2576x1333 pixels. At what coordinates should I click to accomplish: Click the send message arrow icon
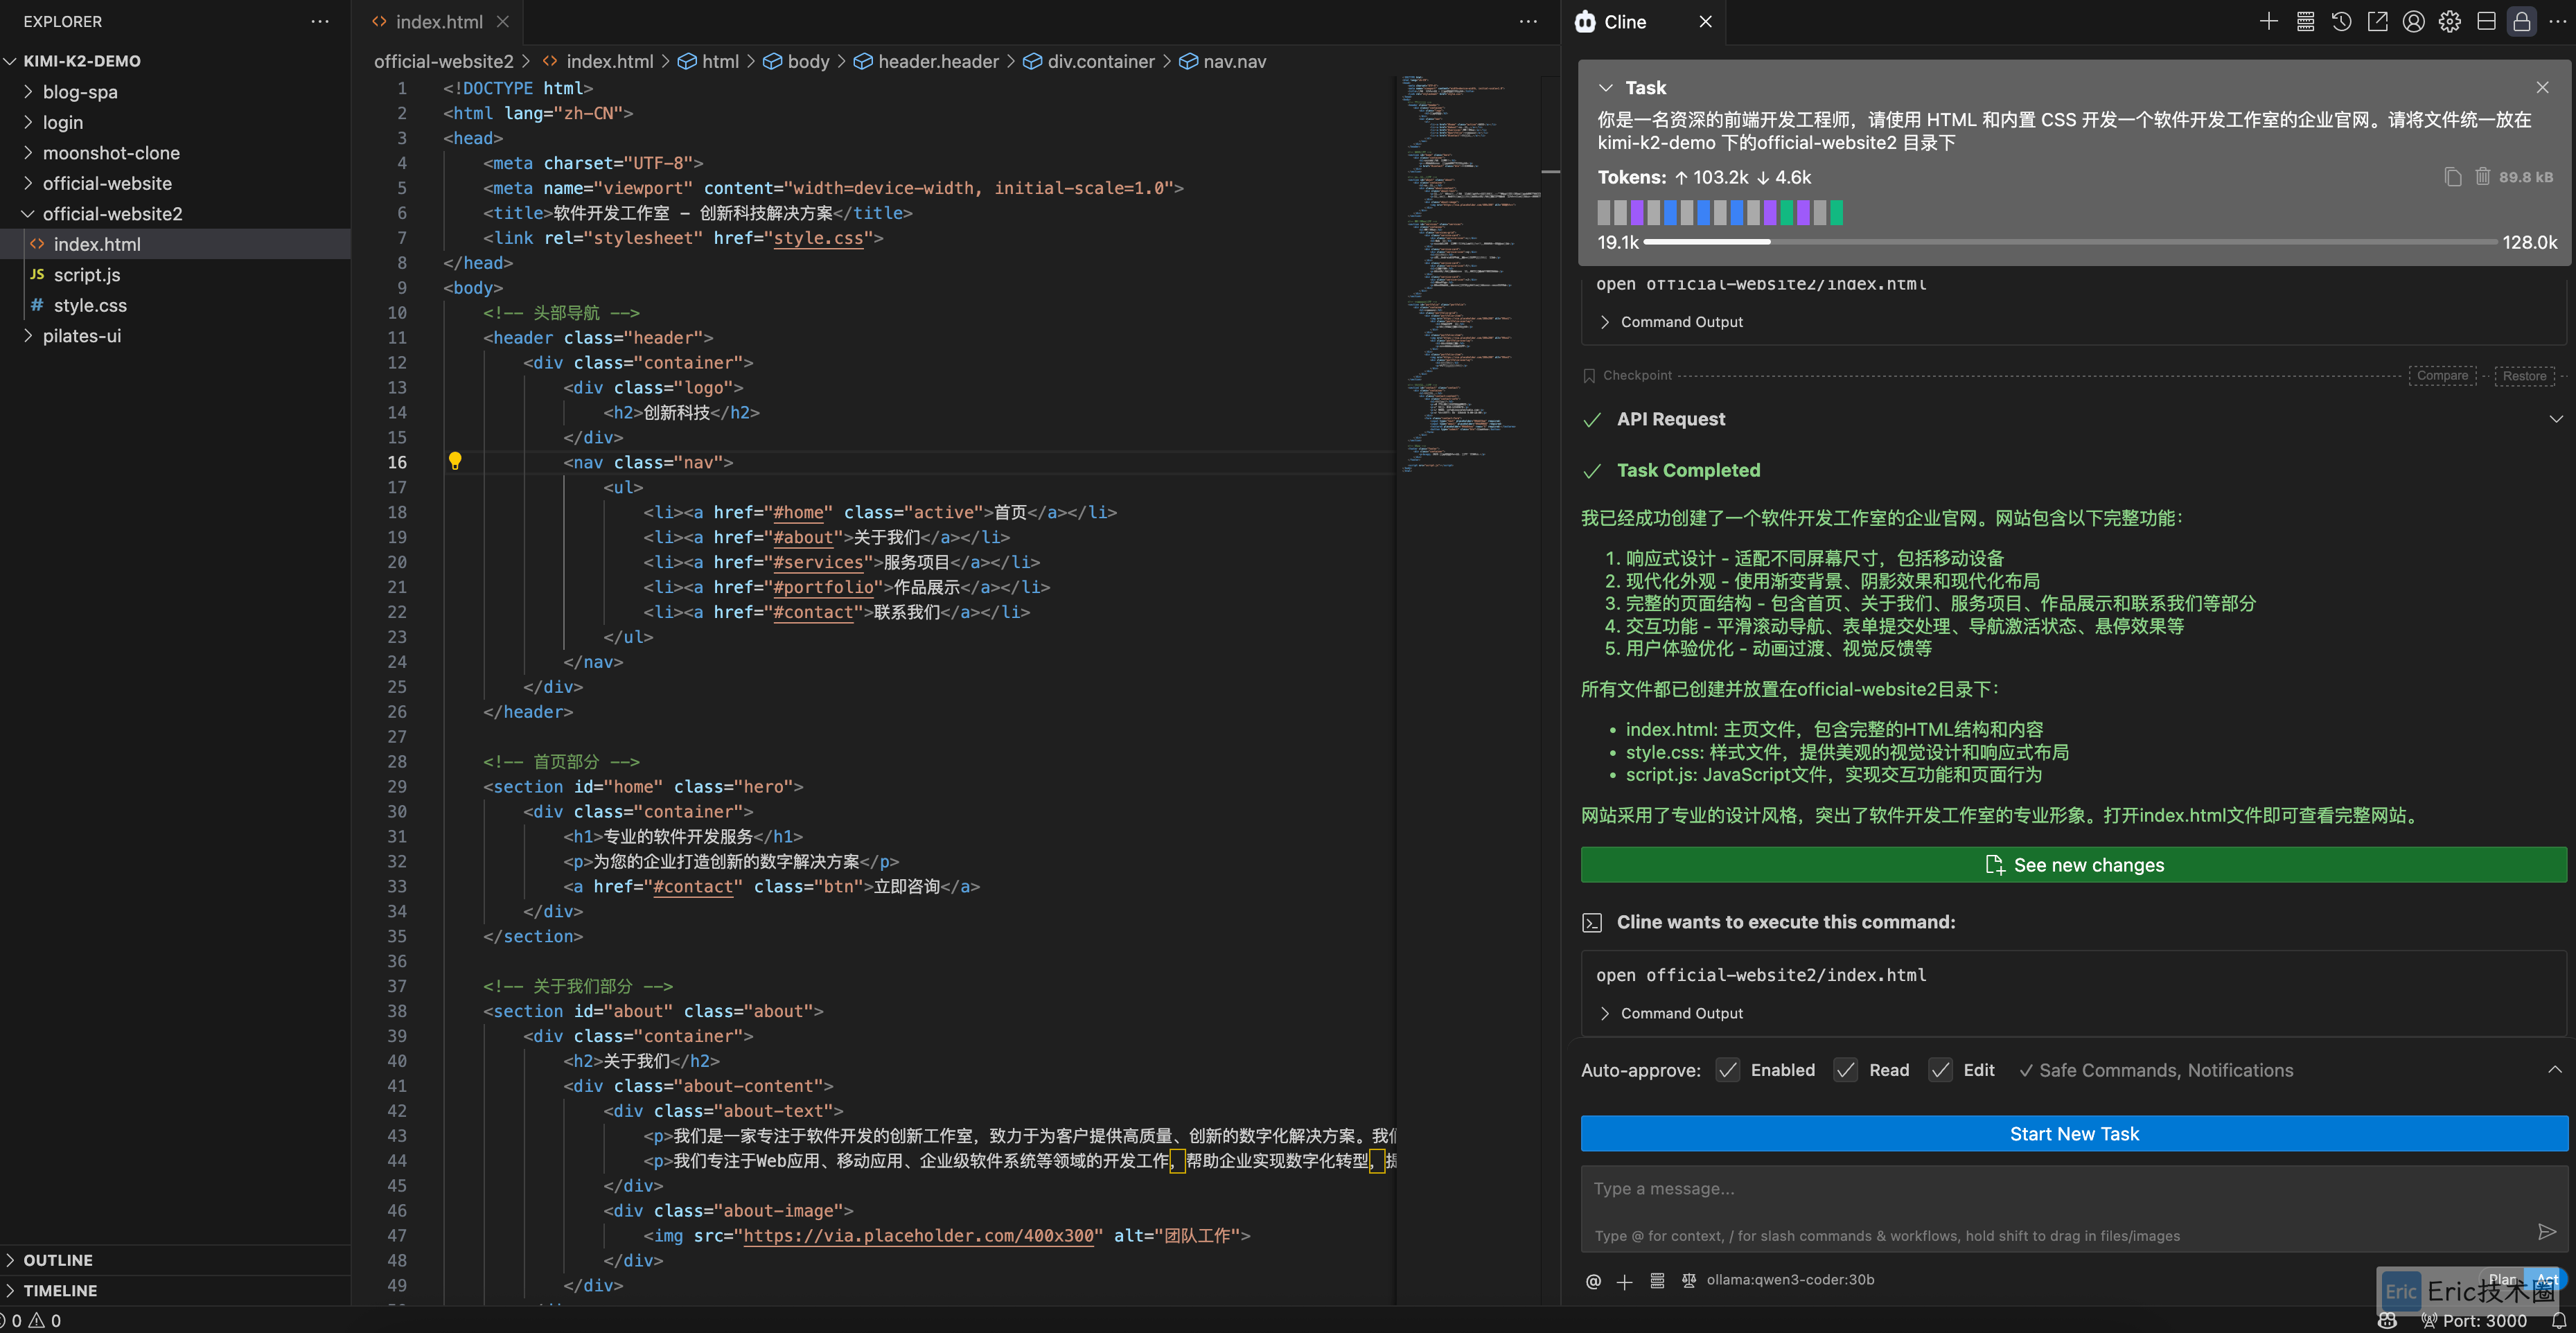coord(2546,1231)
